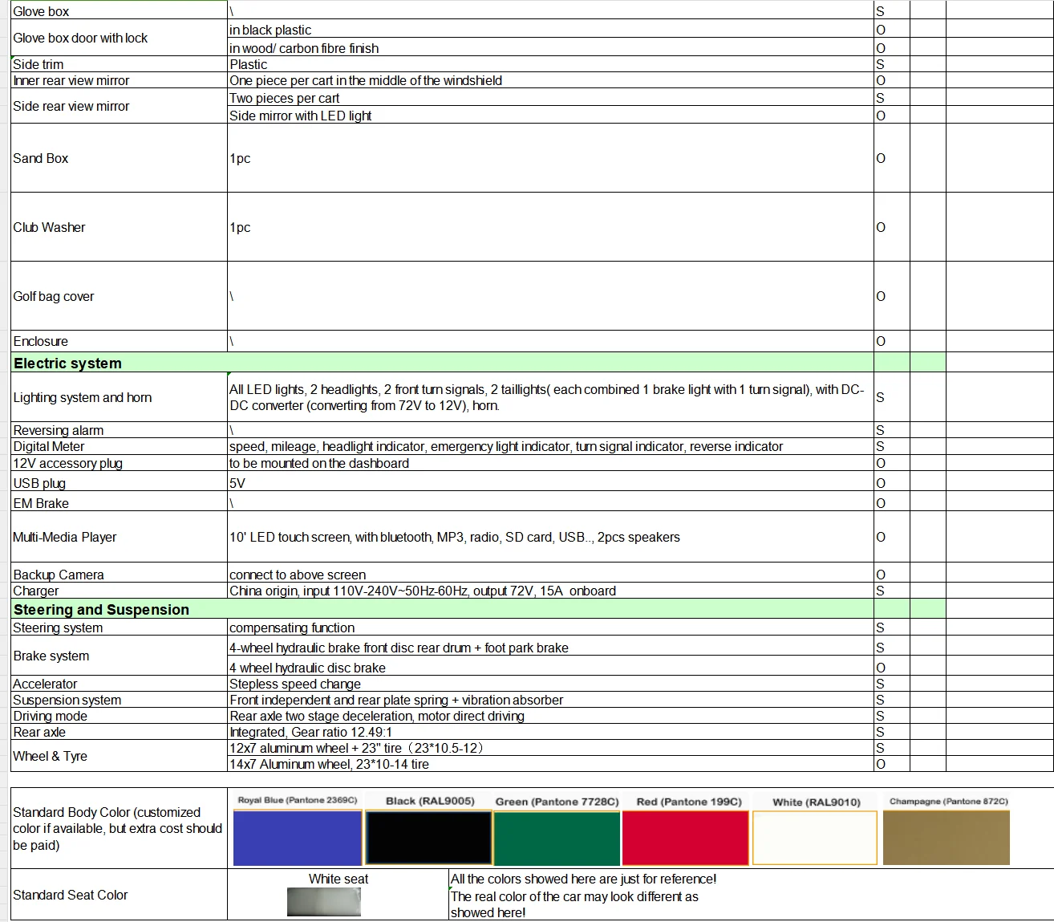Select the 'Plastic' description cell
The width and height of the screenshot is (1054, 922).
550,64
